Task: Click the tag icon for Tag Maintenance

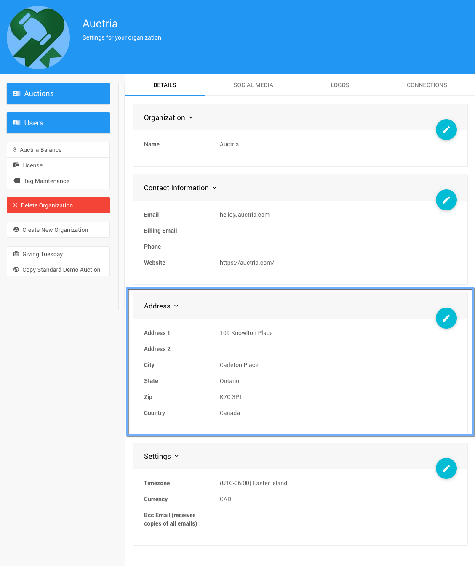Action: pos(17,181)
